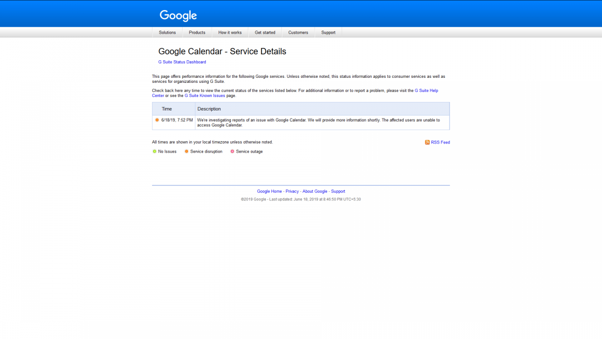Click the red Service outage legend dot

coord(232,151)
